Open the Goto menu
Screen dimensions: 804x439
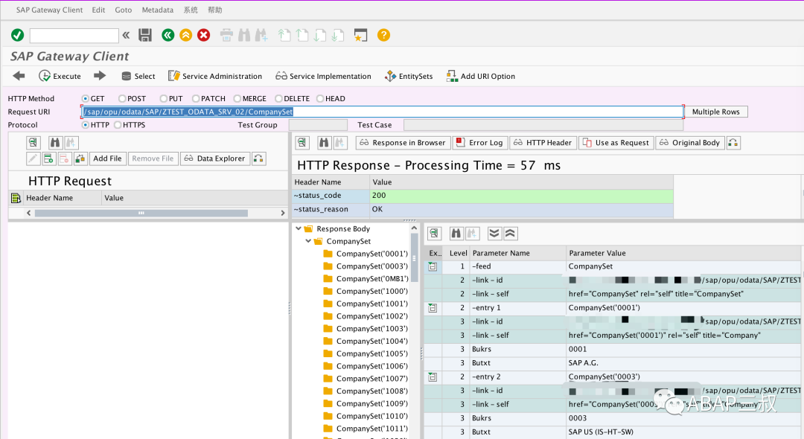click(x=123, y=10)
